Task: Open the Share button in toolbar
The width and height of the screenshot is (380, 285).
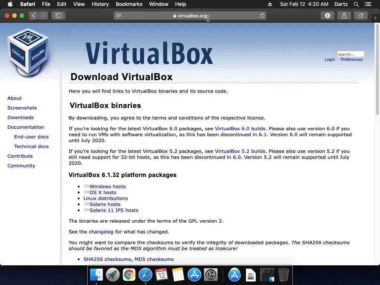Action: point(344,16)
